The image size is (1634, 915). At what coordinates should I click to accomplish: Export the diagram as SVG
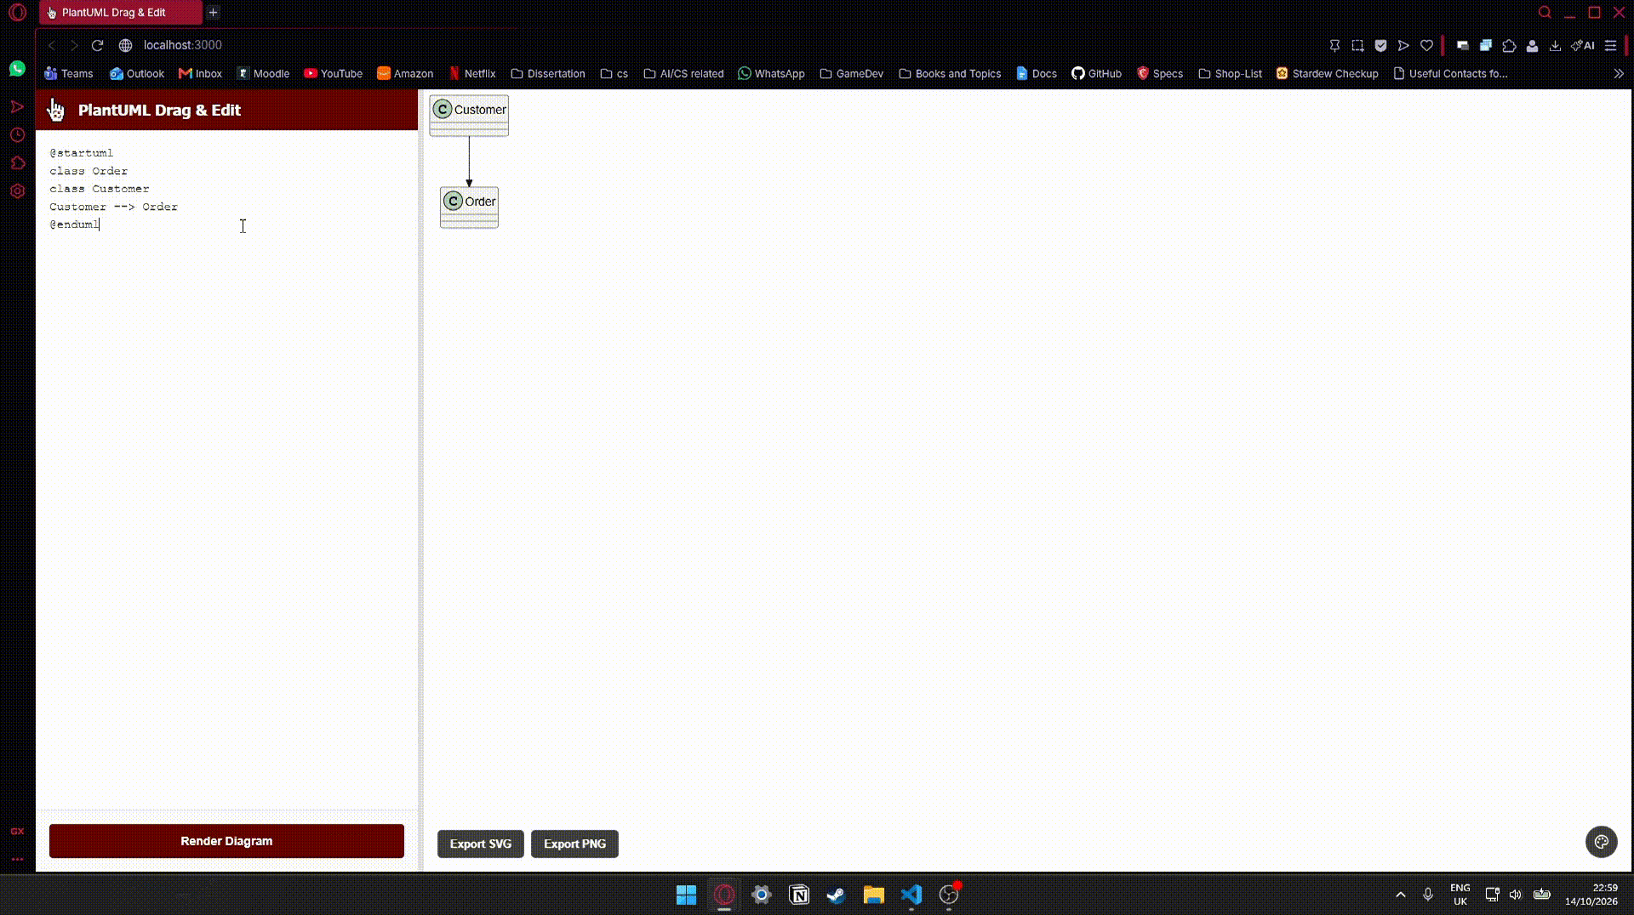click(481, 844)
